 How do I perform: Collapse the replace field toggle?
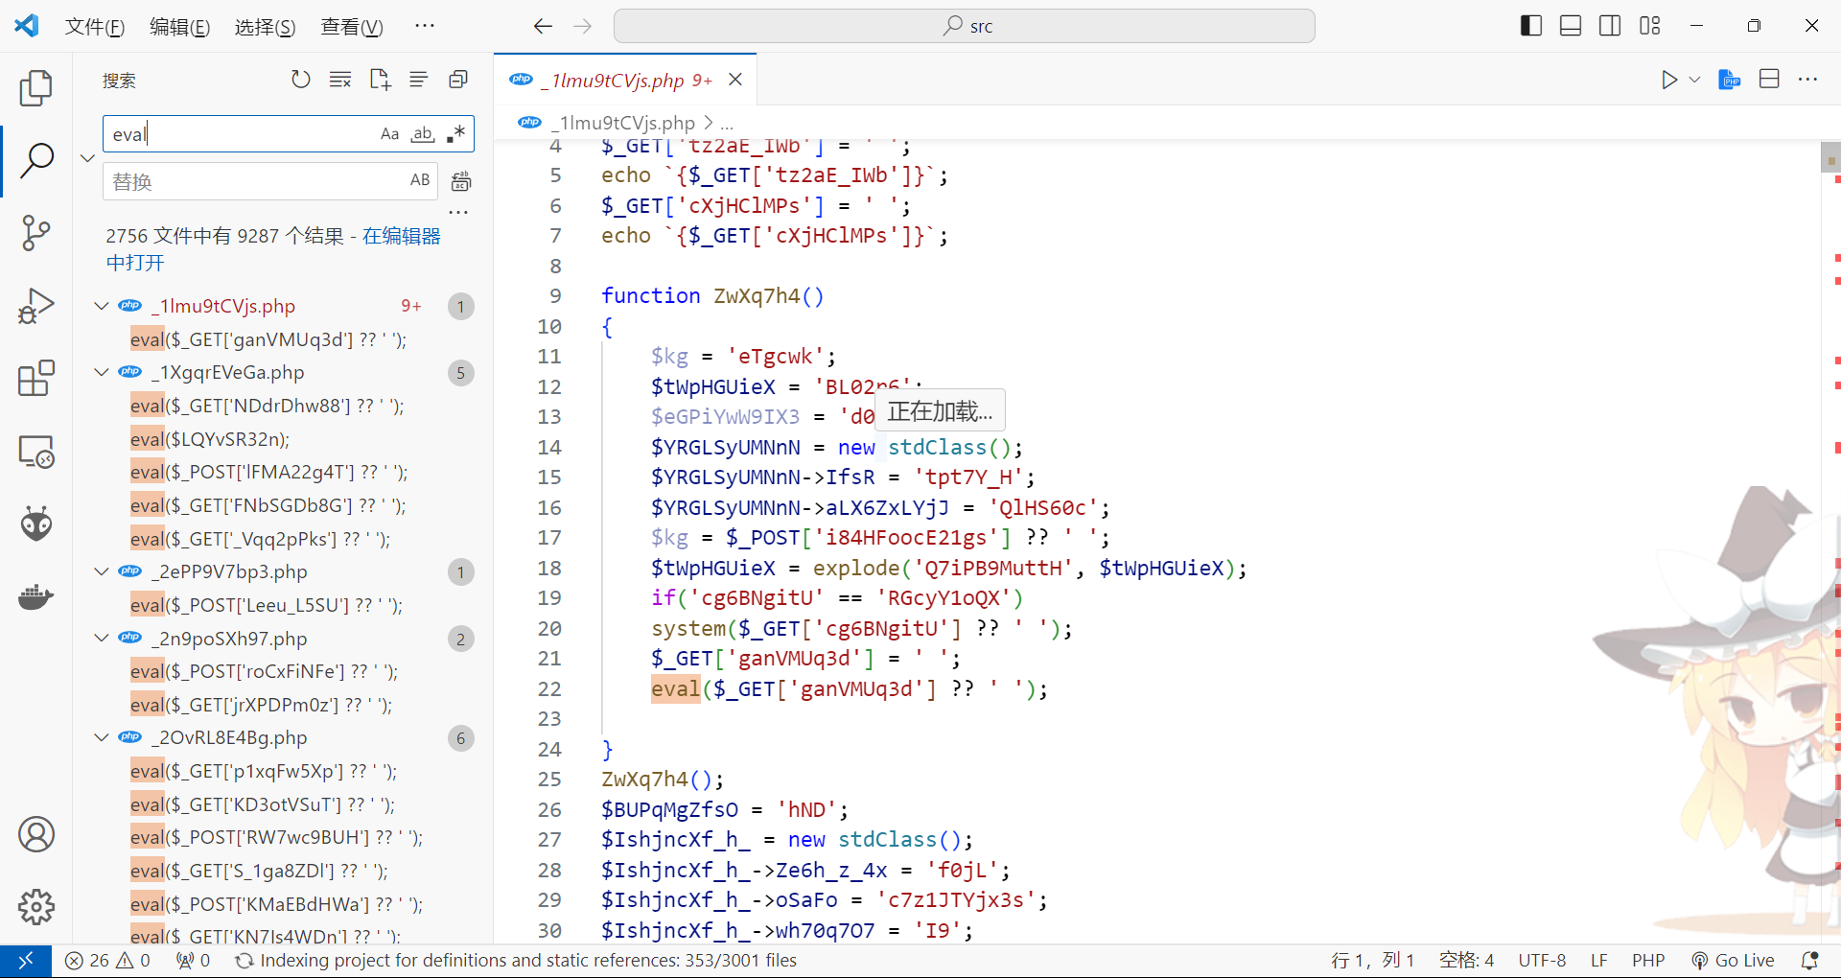(87, 157)
